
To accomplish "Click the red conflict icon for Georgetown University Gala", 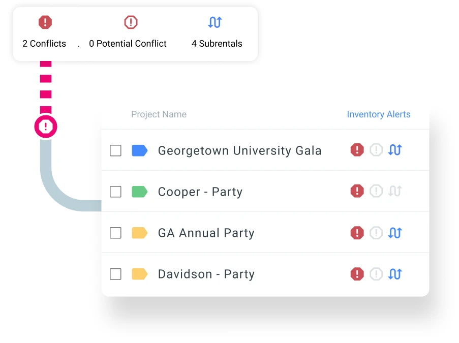I will [357, 150].
